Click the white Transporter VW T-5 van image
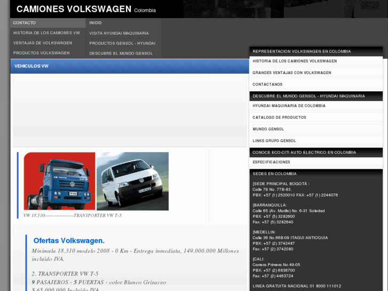388x291 pixels. click(x=133, y=182)
